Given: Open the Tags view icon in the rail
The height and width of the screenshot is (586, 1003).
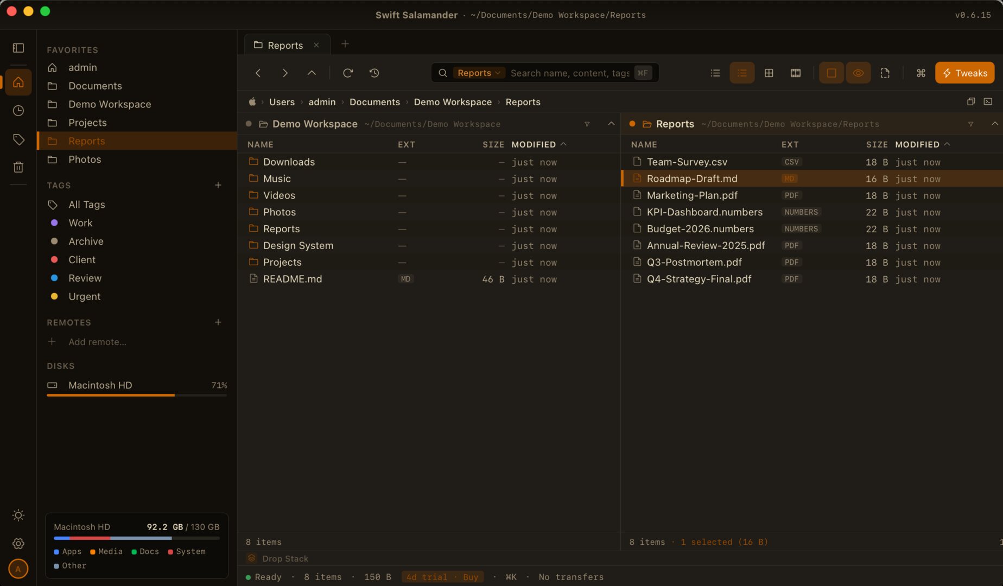Looking at the screenshot, I should tap(18, 139).
